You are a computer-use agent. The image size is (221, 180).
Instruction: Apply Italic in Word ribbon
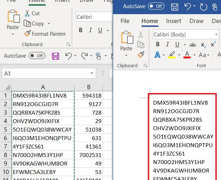tap(168, 45)
